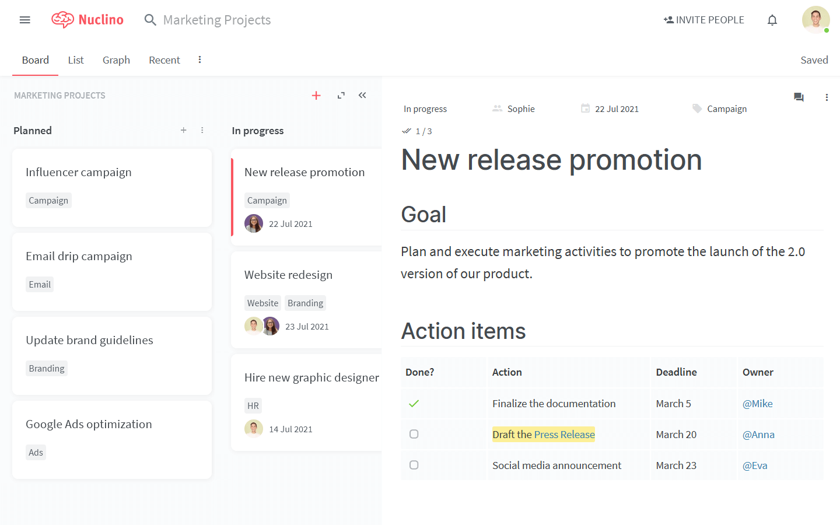
Task: Collapse the board sidebar with double chevron
Action: coord(362,95)
